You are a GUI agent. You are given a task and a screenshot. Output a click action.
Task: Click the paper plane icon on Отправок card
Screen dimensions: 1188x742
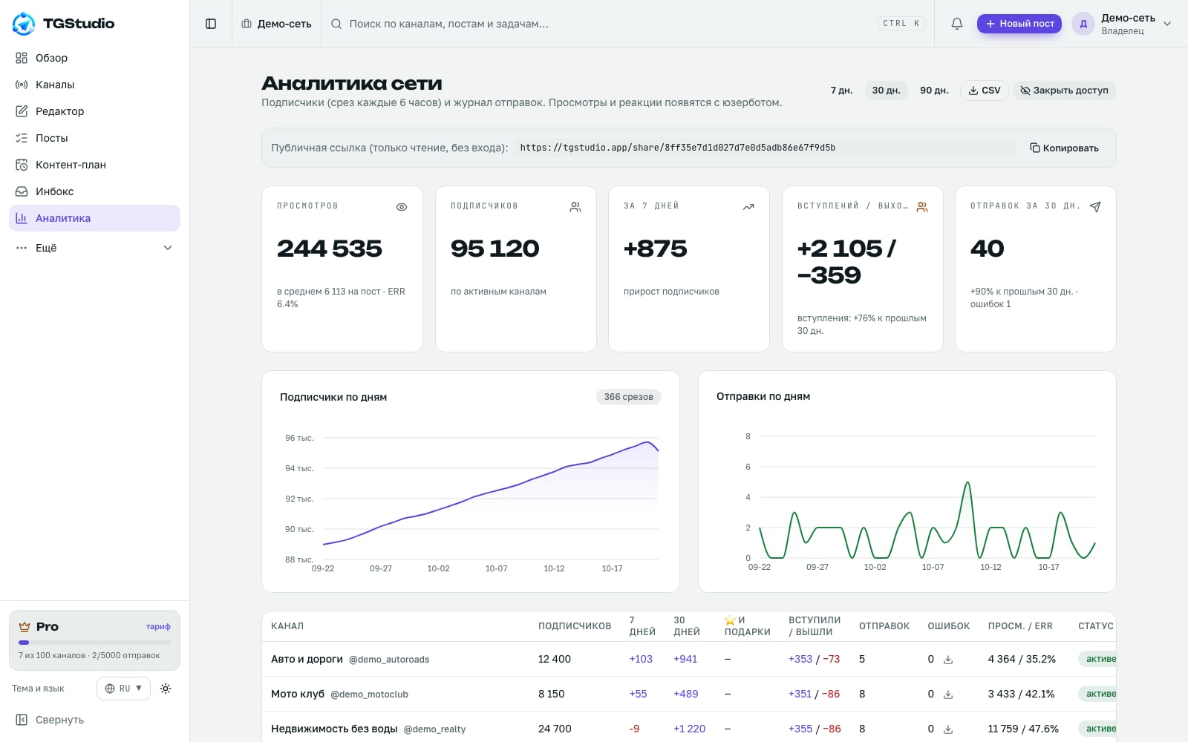(x=1095, y=207)
